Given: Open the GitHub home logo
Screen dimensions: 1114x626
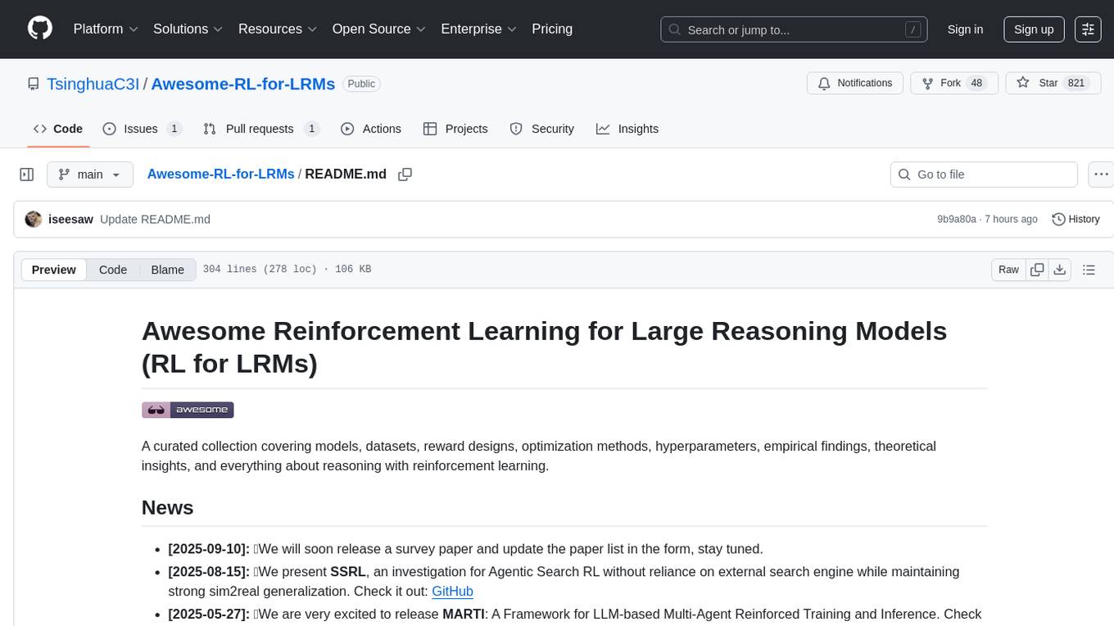Looking at the screenshot, I should [x=40, y=29].
